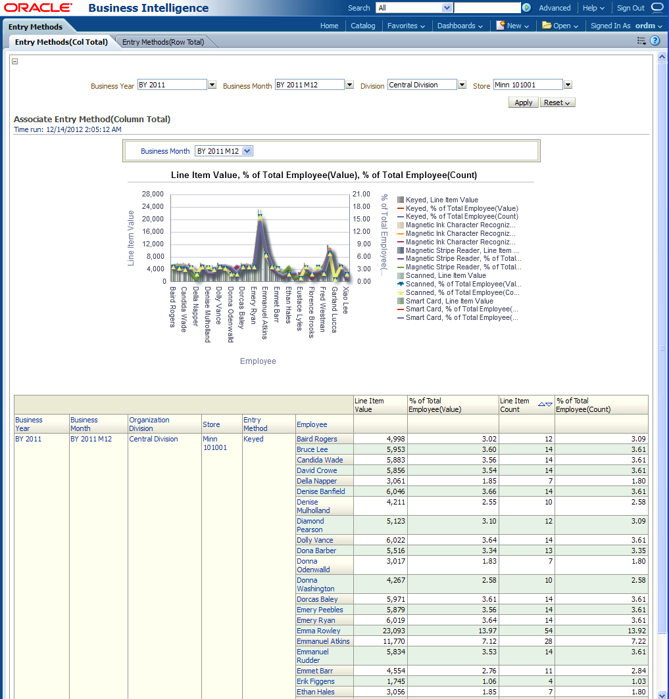Sort Line Item Count descending triangle
Viewport: 669px width, 699px height.
[549, 405]
